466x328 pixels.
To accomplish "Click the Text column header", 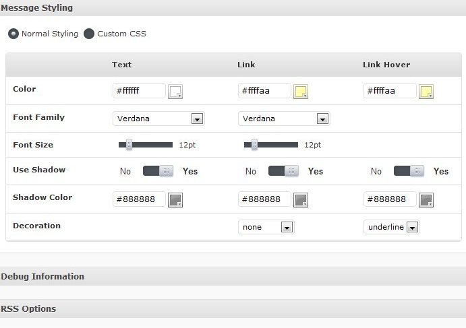I will [x=122, y=65].
